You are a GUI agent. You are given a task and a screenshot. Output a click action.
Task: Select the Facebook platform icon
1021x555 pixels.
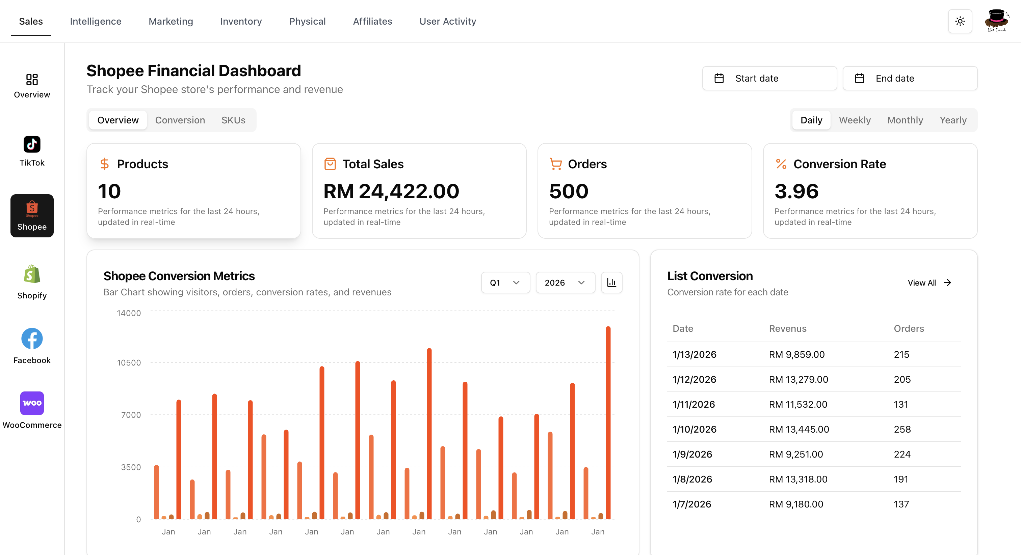32,339
